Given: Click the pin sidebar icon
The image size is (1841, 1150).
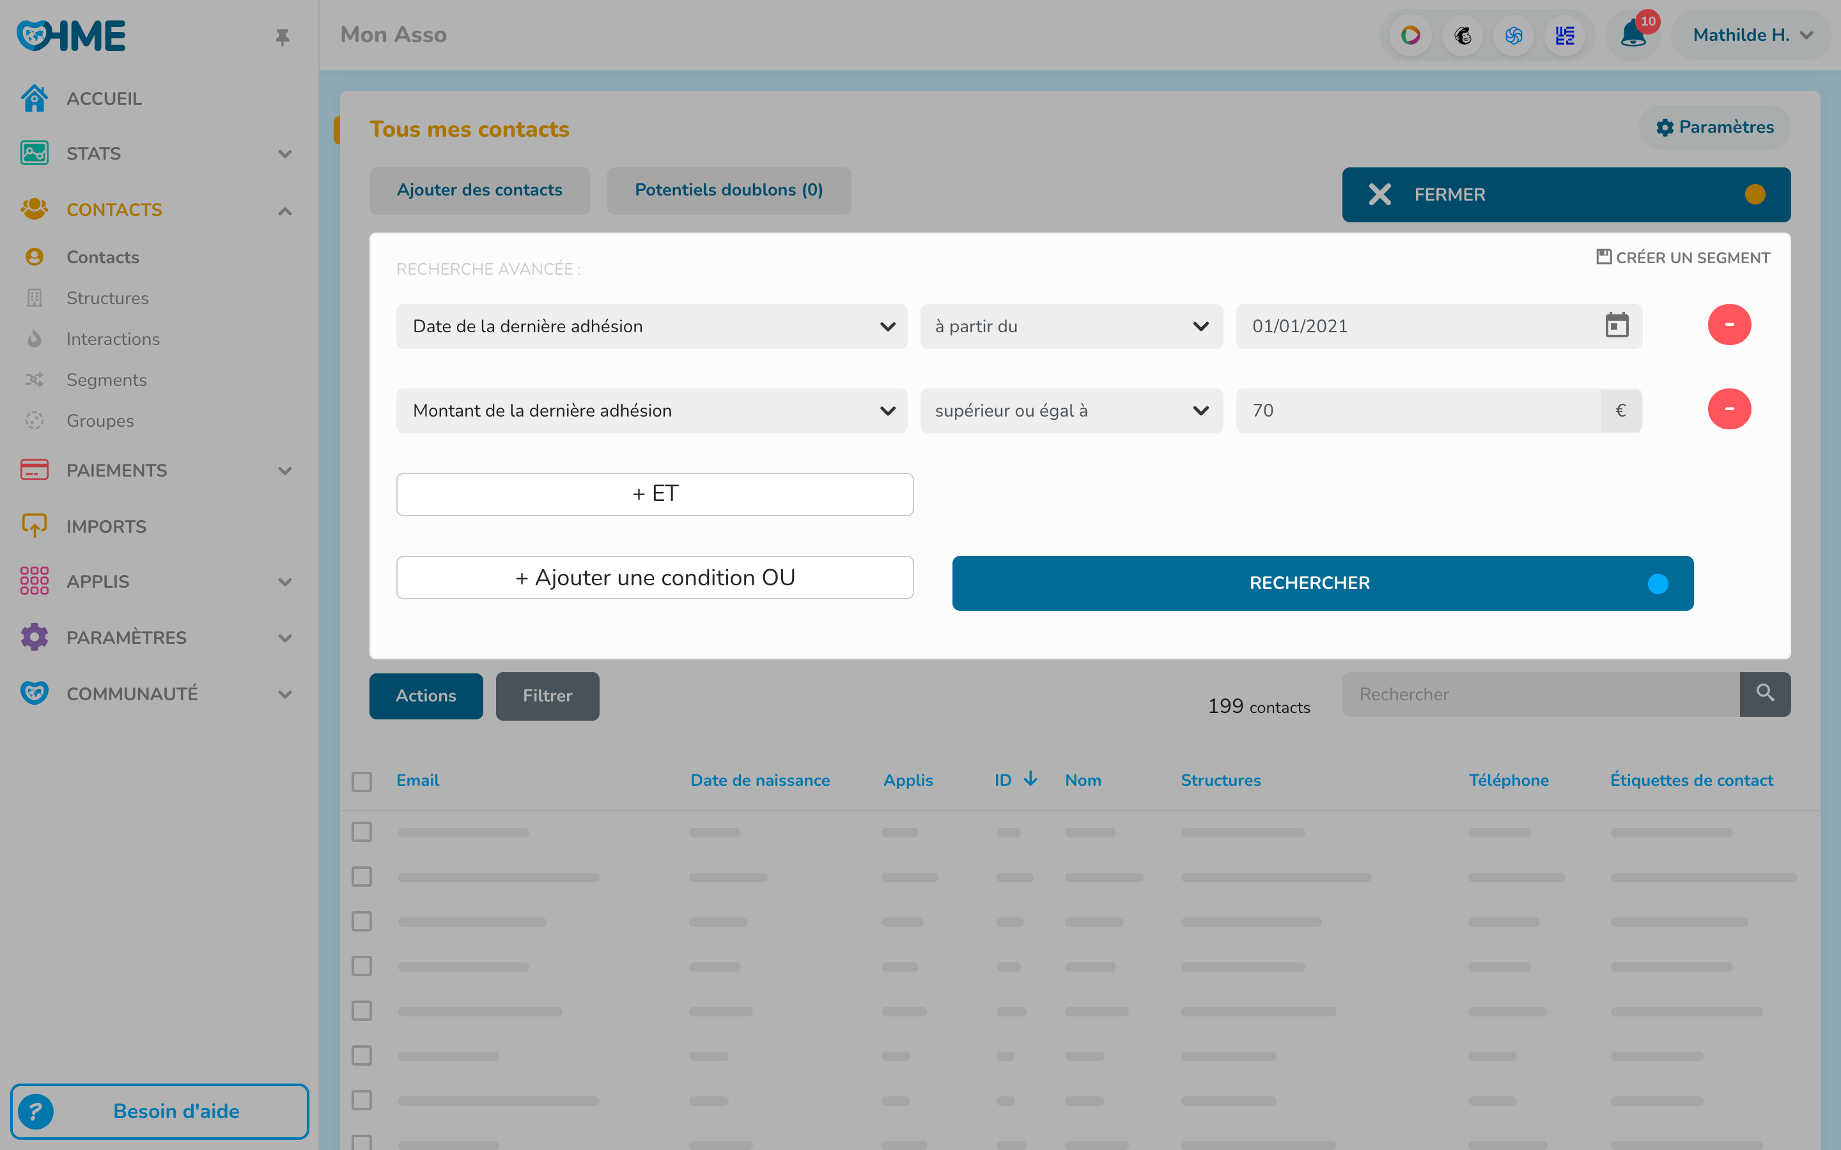Looking at the screenshot, I should coord(283,36).
